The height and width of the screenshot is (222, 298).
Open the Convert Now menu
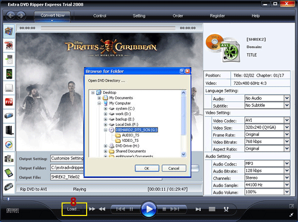[x=52, y=17]
